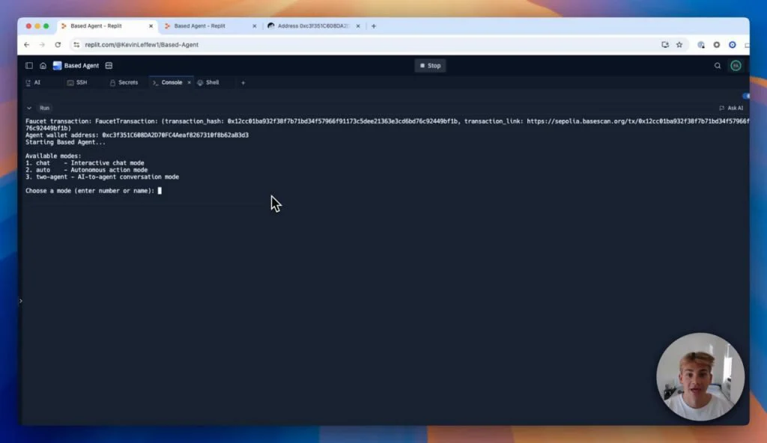This screenshot has width=767, height=443.
Task: Switch to the Shell tab
Action: (210, 82)
